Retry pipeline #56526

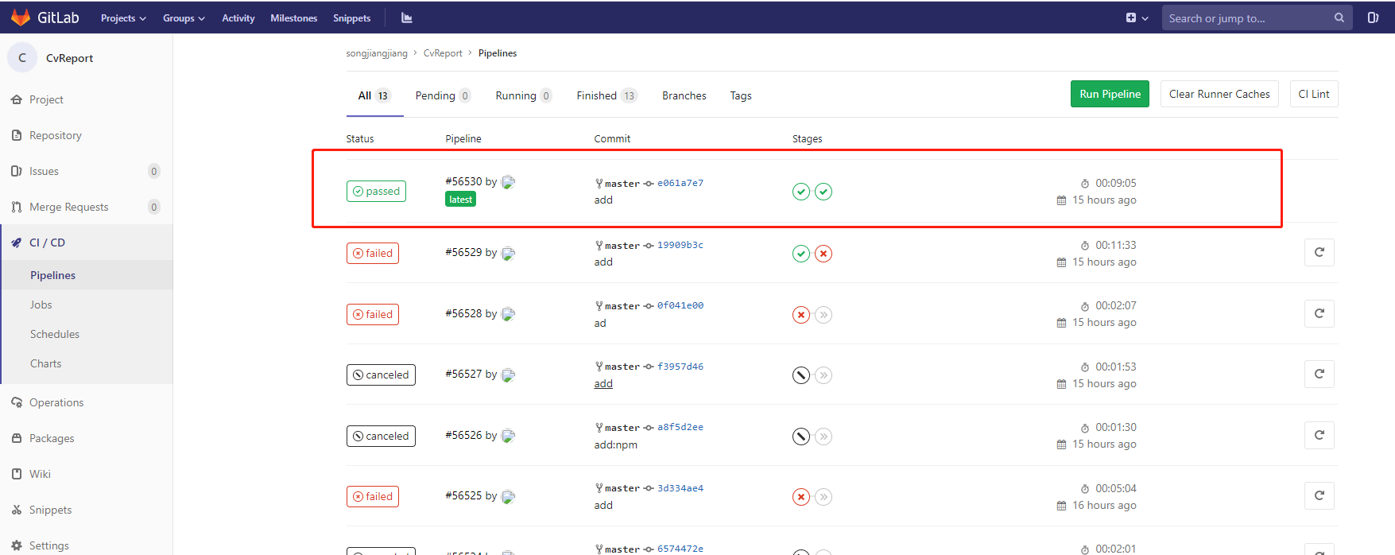1319,435
